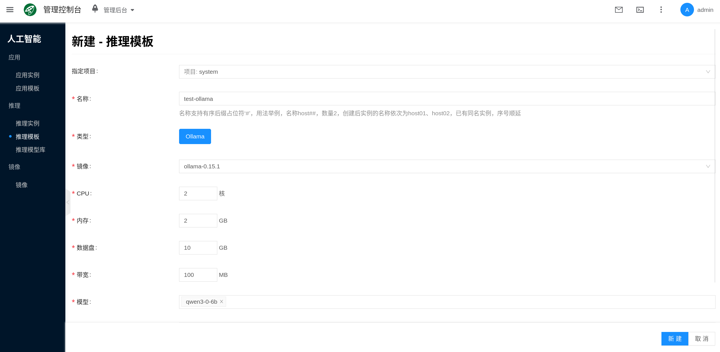720x352 pixels.
Task: Open the mail messages icon
Action: pyautogui.click(x=619, y=10)
